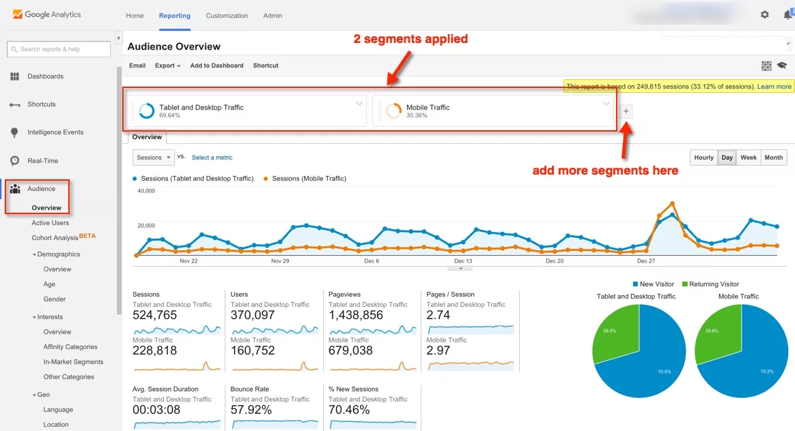The image size is (795, 431).
Task: Expand the Tablet and Desktop Traffic segment dropdown
Action: tap(360, 104)
